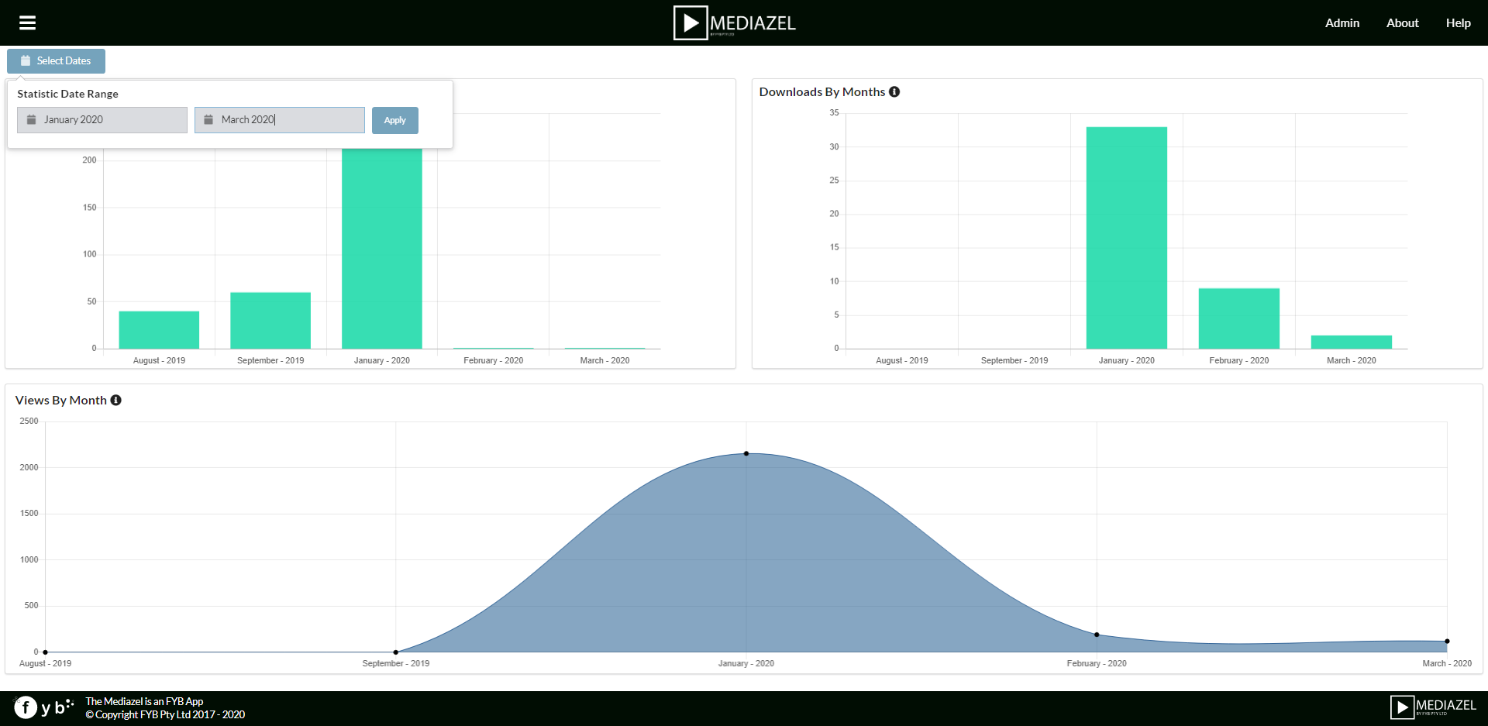The width and height of the screenshot is (1488, 726).
Task: Click the Select Dates button
Action: pyautogui.click(x=56, y=60)
